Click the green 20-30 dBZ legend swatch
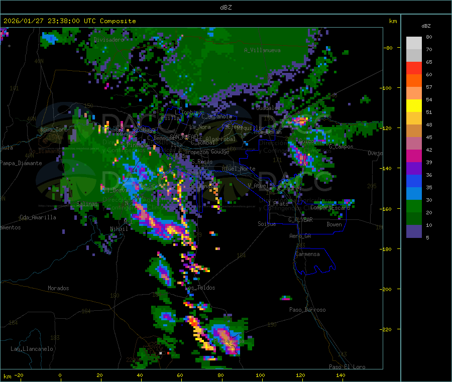 coord(414,206)
